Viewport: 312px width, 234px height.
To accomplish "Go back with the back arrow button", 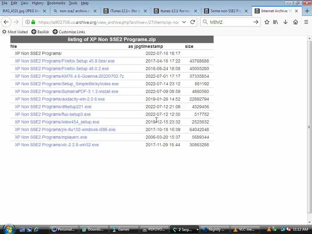I will [6, 22].
